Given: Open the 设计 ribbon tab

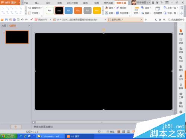Looking at the screenshot, I should [48, 3].
